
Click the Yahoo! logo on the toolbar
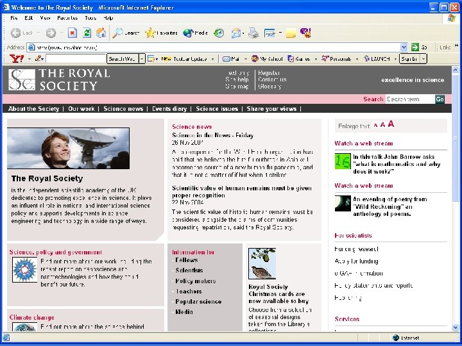[17, 59]
